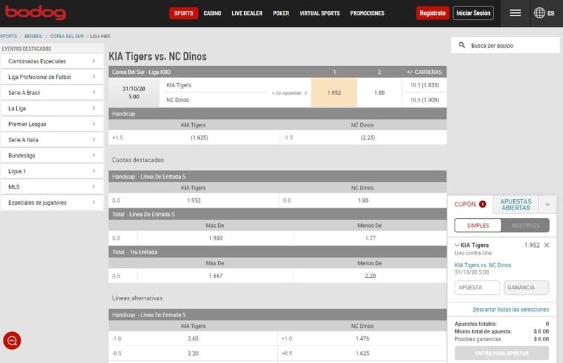Open the red chat support bubble
Screen dimensions: 563x363
click(12, 340)
